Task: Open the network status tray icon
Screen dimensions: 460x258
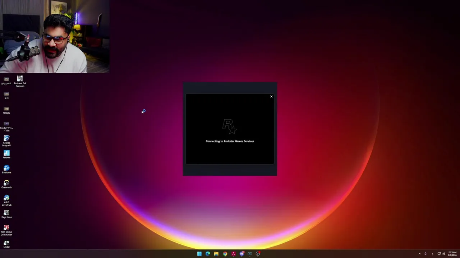Action: click(439, 254)
